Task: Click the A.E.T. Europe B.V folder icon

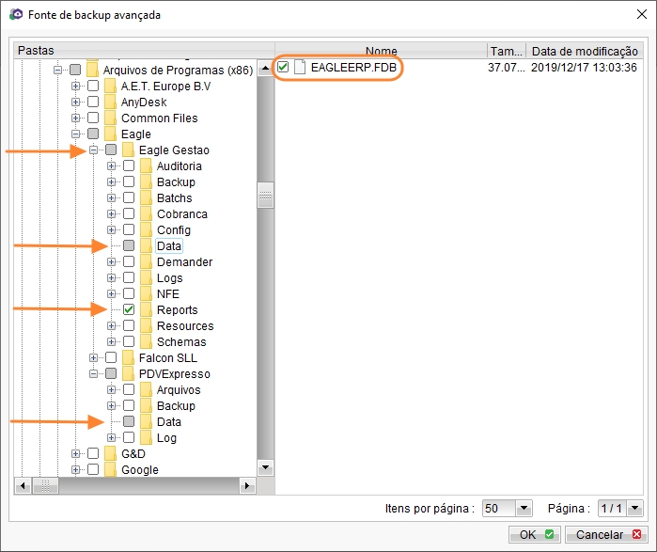Action: 110,86
